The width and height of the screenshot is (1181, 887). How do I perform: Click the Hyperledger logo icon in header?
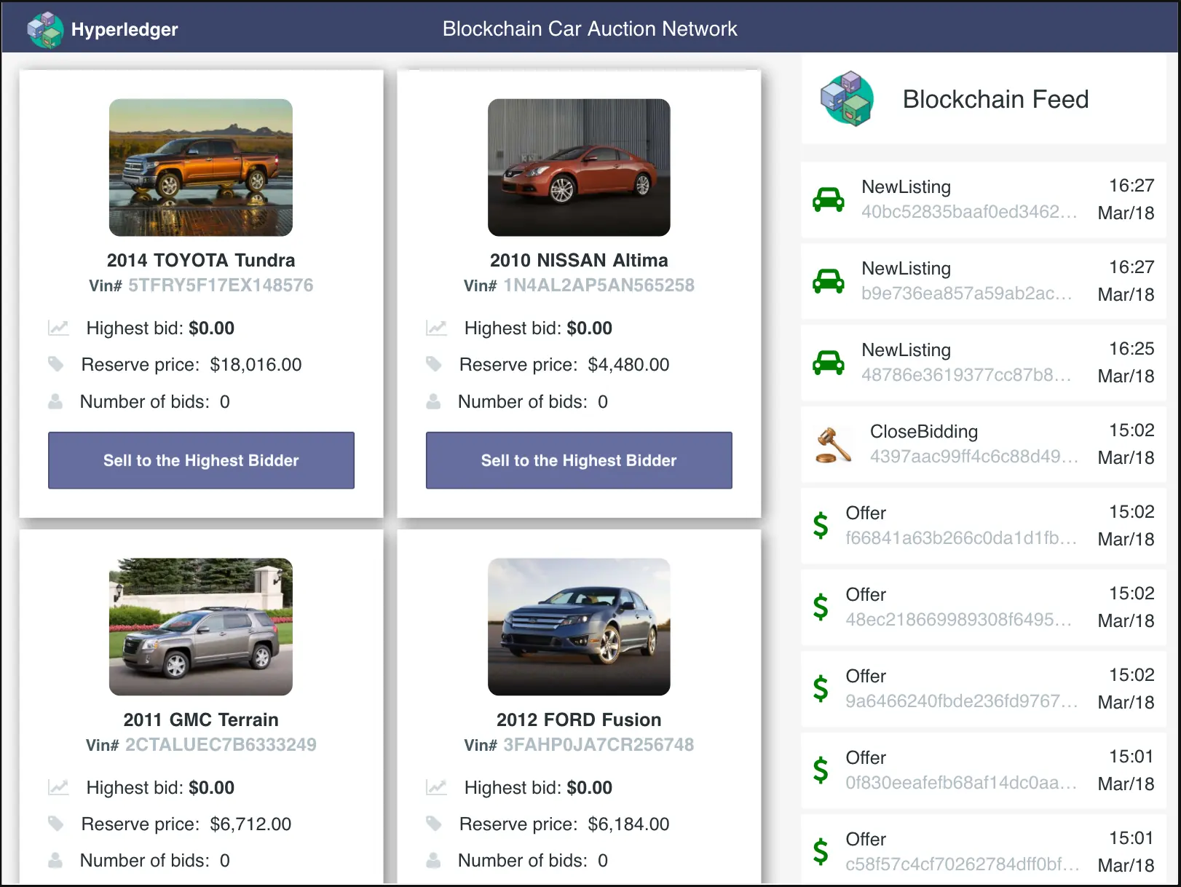[45, 29]
